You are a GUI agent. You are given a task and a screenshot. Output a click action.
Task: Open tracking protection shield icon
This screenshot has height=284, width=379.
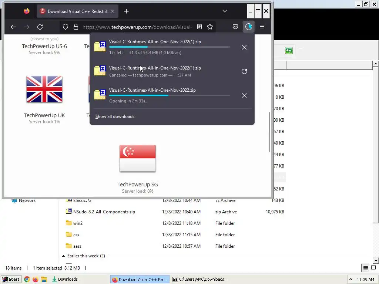point(66,27)
